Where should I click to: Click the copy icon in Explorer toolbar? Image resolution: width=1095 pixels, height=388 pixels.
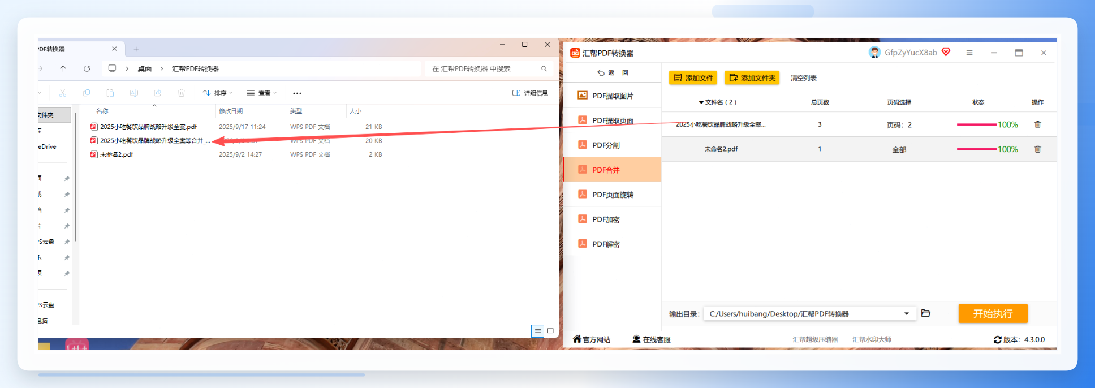(x=87, y=93)
